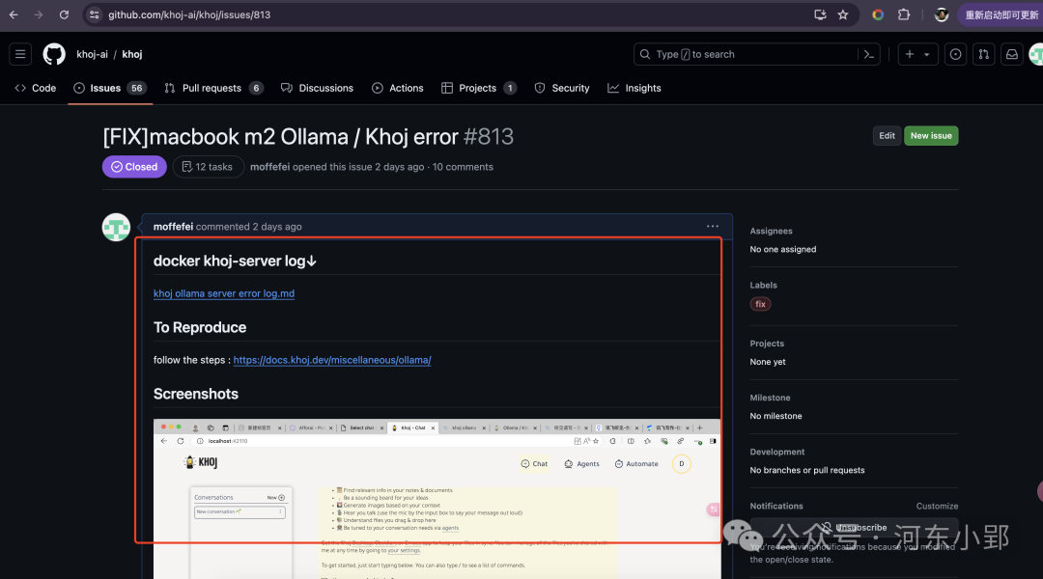Switch to the Discussions tab
Screen dimensions: 1043x579
click(x=318, y=88)
